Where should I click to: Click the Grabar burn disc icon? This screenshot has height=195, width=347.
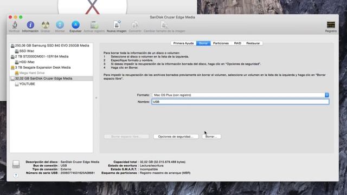tap(46, 25)
